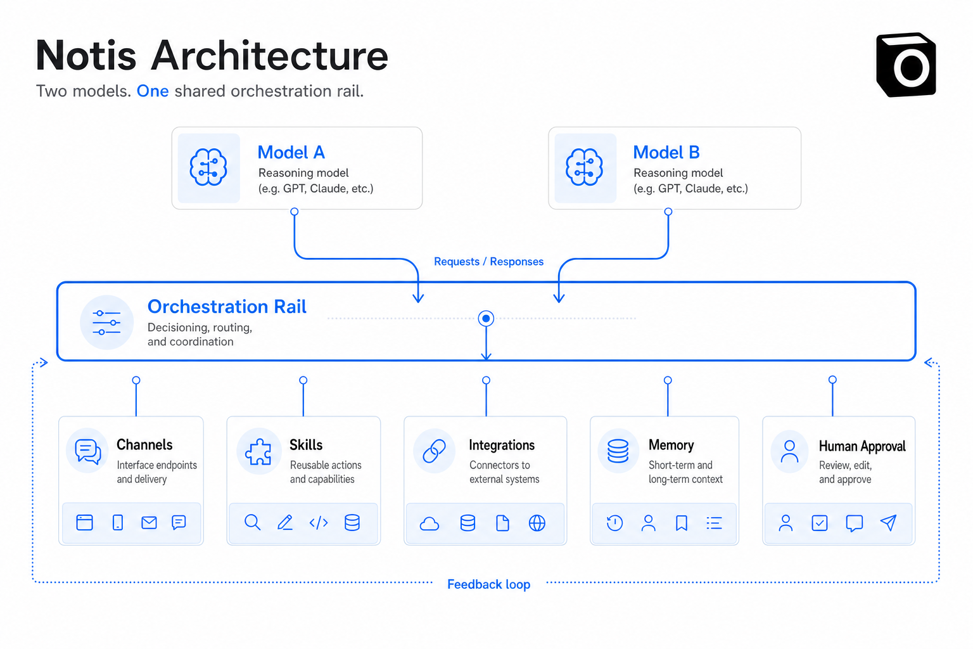Select the cloud icon under Integrations
Image resolution: width=973 pixels, height=649 pixels.
pyautogui.click(x=429, y=524)
